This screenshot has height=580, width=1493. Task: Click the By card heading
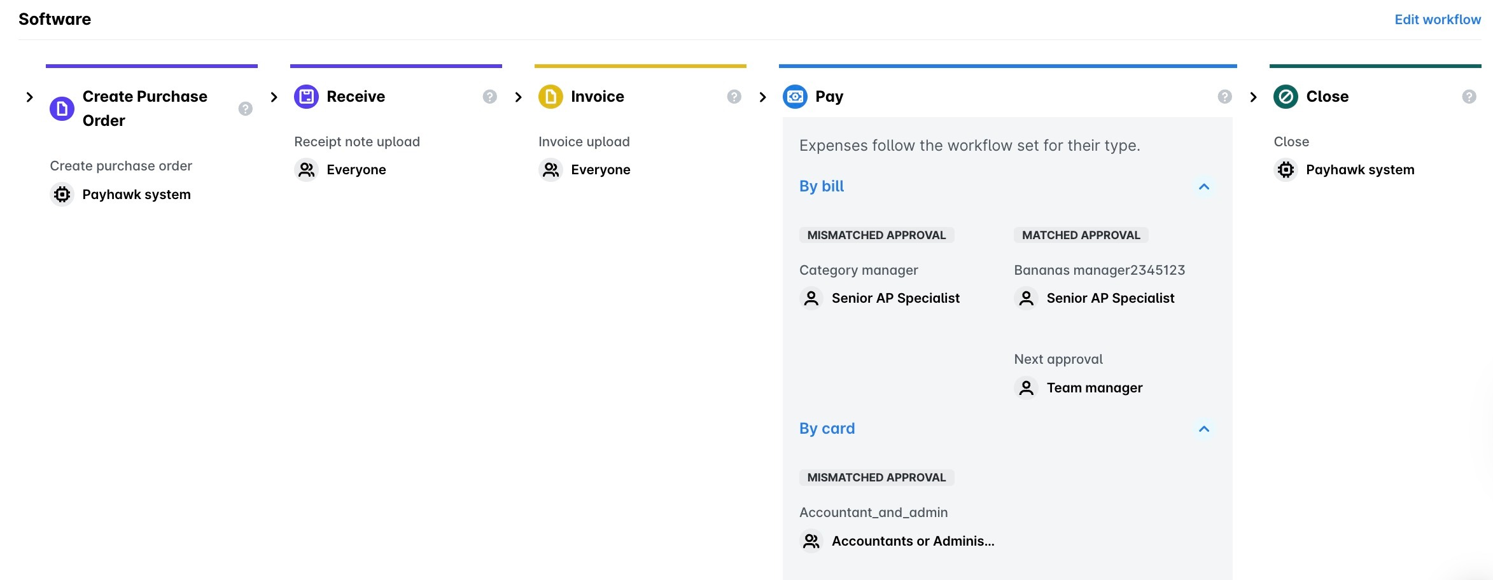point(827,429)
